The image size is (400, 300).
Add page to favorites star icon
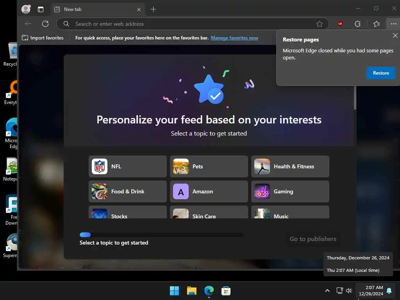[x=319, y=24]
